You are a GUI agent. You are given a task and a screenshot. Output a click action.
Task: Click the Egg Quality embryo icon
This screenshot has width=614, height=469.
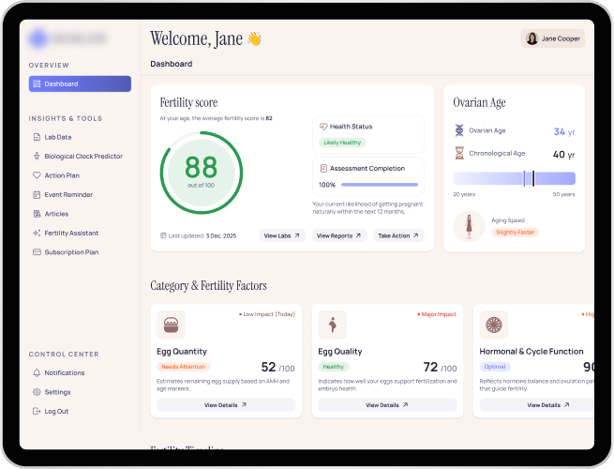coord(332,325)
